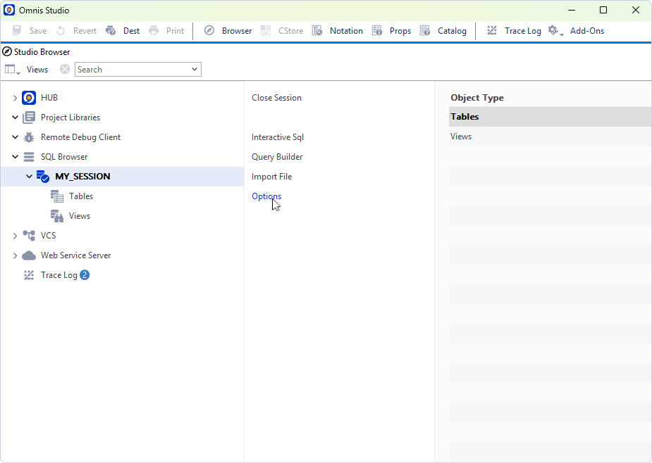Select the Trace Log tree label
Screen dimensions: 652x463
pos(59,275)
